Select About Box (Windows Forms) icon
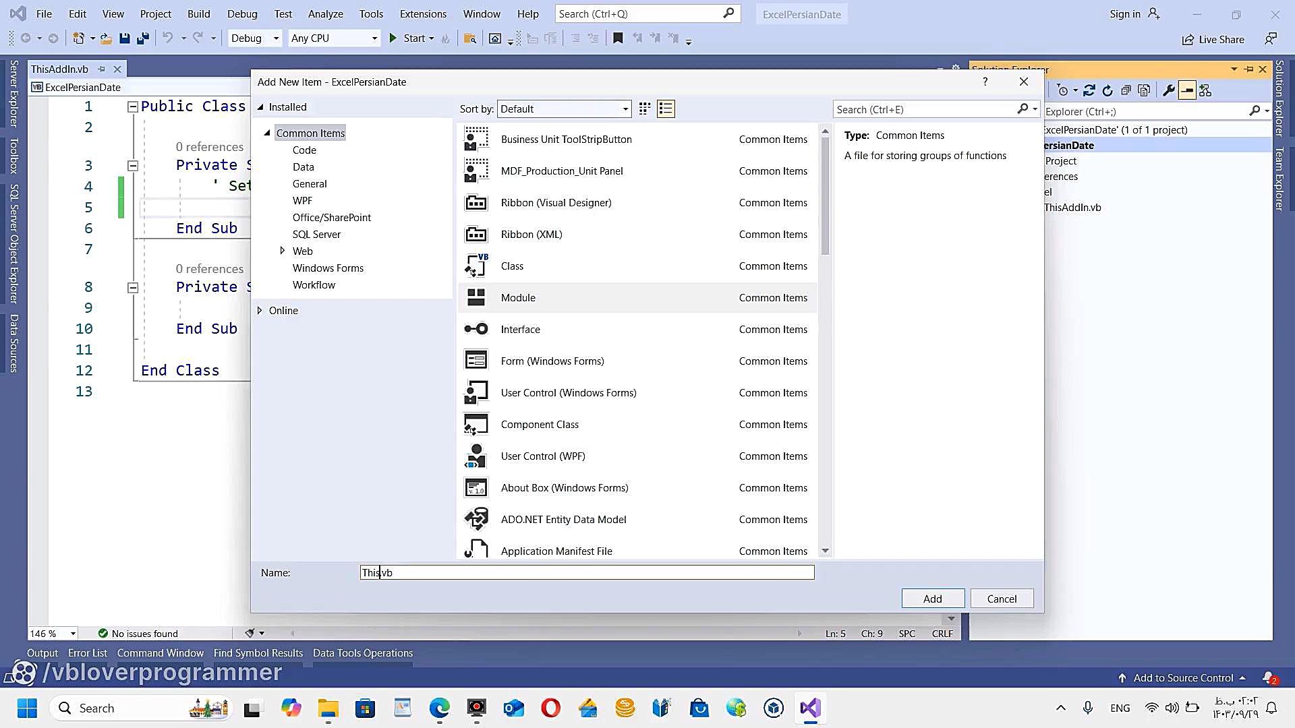This screenshot has height=728, width=1295. tap(476, 487)
